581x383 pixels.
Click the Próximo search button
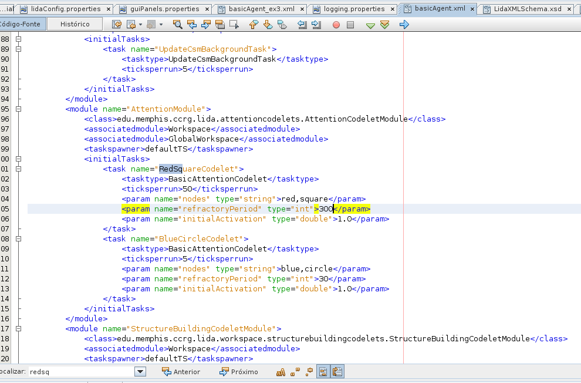238,372
